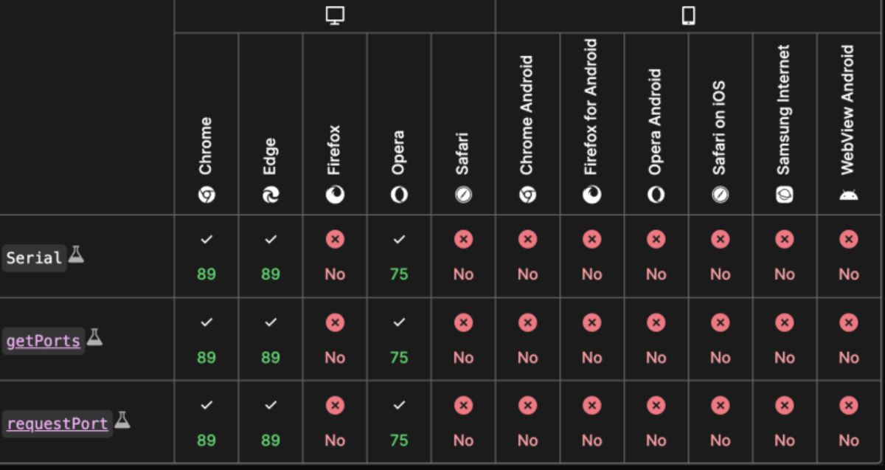The height and width of the screenshot is (470, 885).
Task: Click the WebView Android robot icon
Action: [x=848, y=196]
